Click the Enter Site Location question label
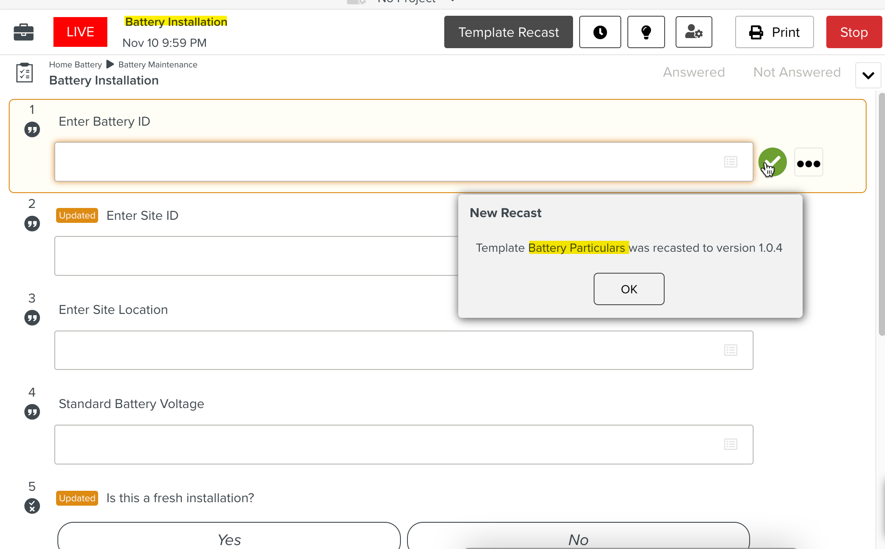 [113, 310]
